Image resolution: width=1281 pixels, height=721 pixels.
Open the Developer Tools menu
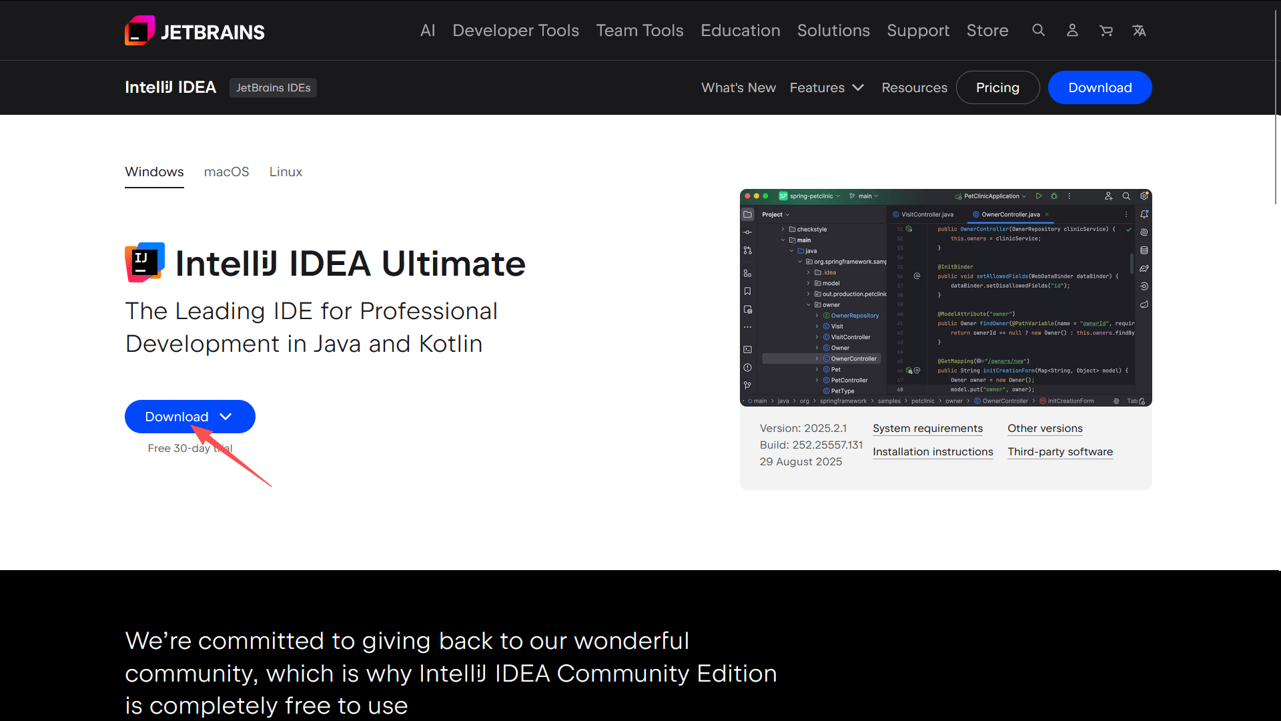(516, 31)
